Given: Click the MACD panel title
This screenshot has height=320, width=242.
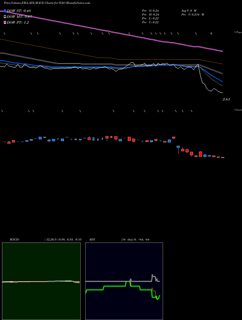Looking at the screenshot, I should pyautogui.click(x=15, y=240).
